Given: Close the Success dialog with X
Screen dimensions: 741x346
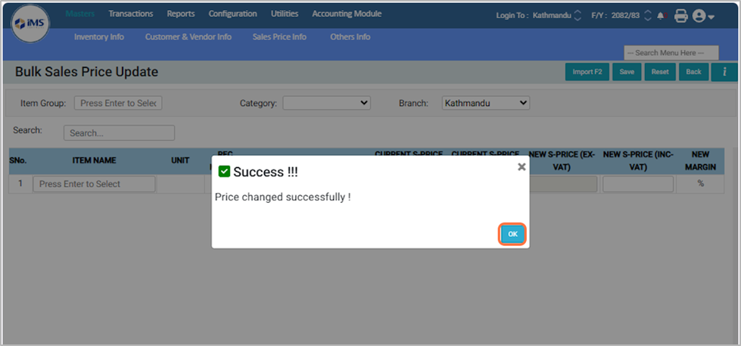Looking at the screenshot, I should (x=522, y=167).
